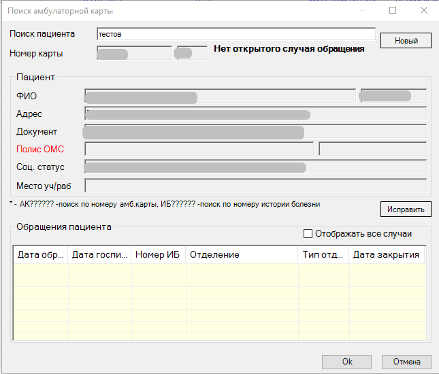
Task: Click the 'Номер карты' input field
Action: (x=134, y=53)
